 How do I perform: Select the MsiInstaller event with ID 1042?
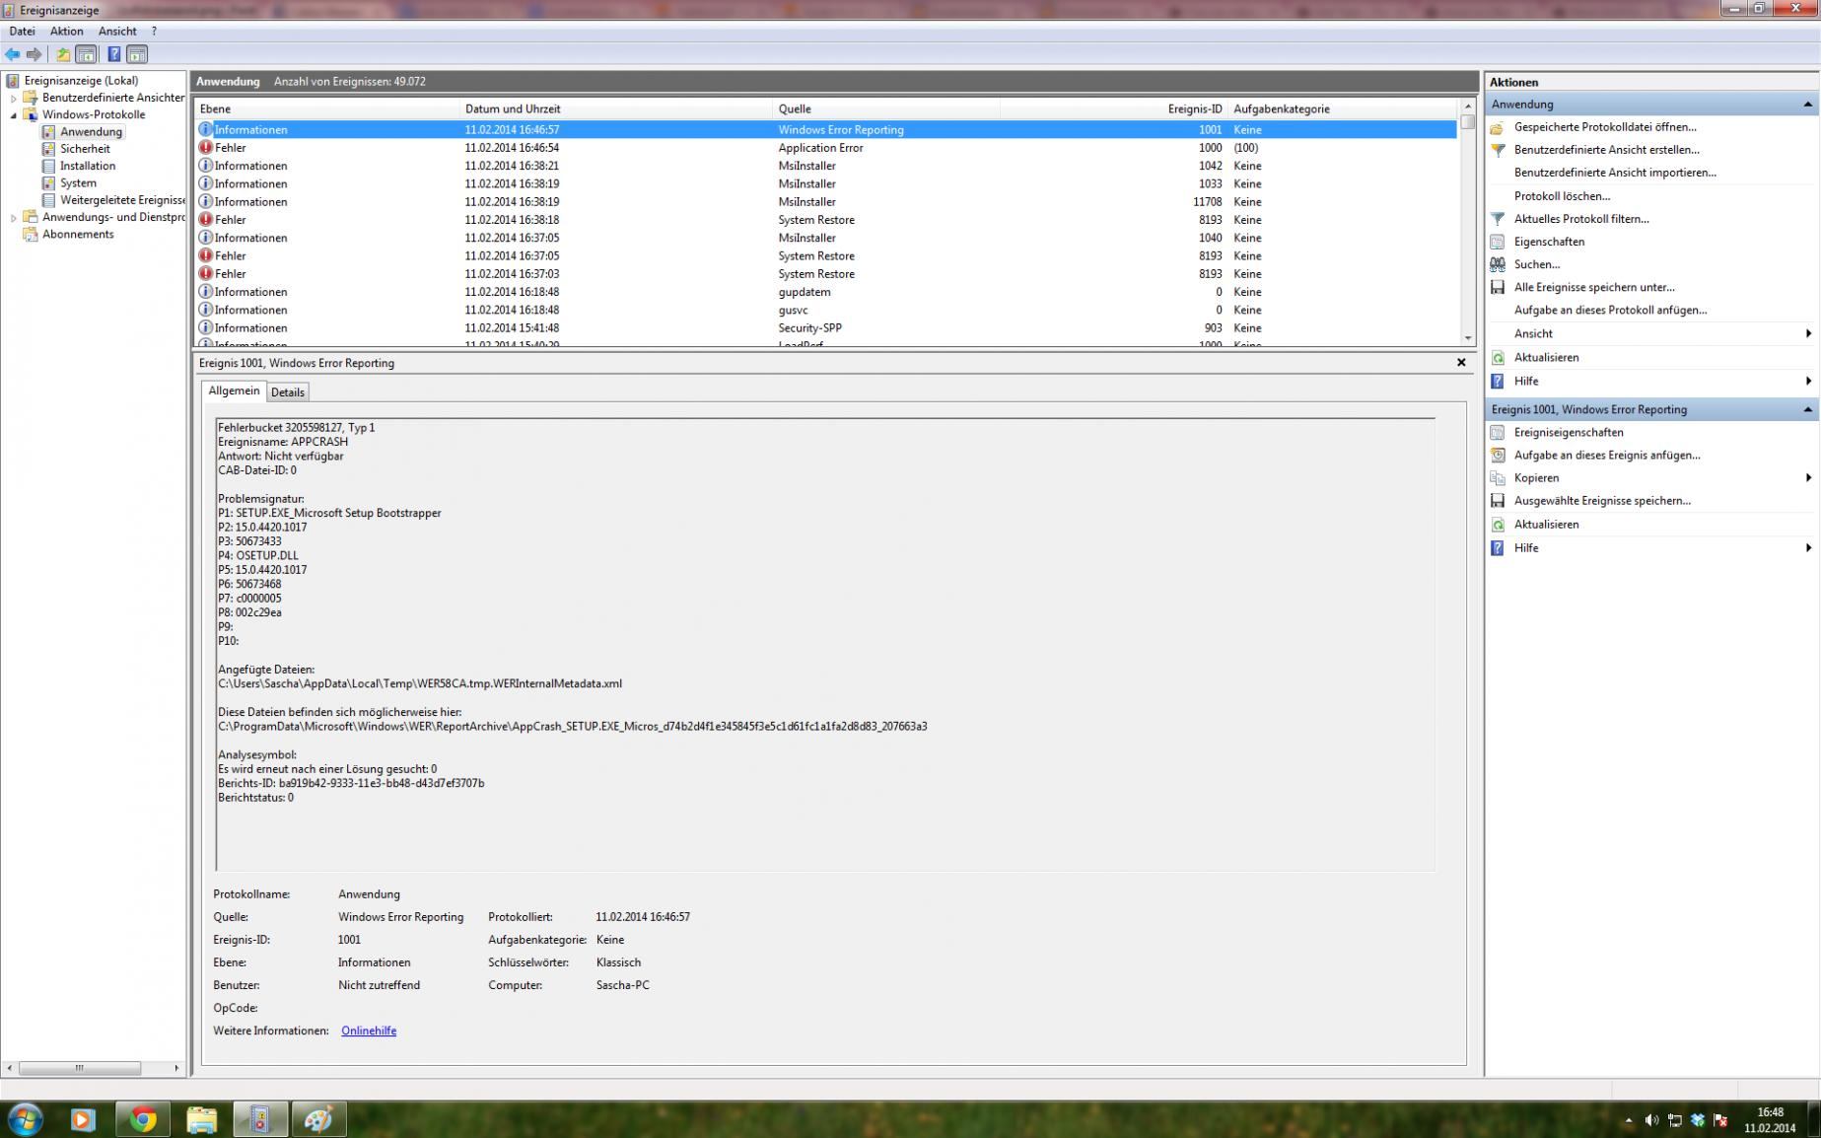coord(826,166)
